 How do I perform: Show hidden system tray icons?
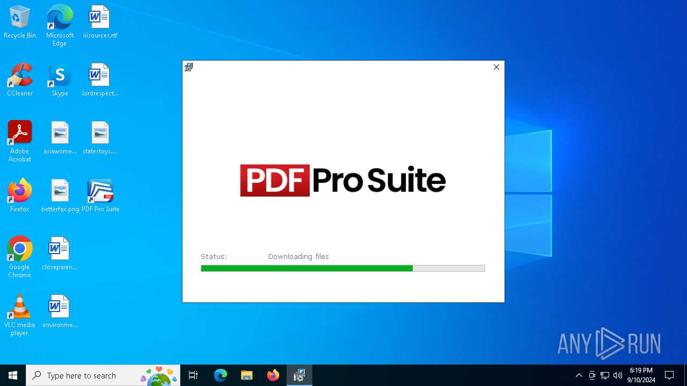coord(579,375)
